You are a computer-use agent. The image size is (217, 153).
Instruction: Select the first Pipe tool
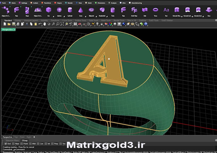pos(17,11)
